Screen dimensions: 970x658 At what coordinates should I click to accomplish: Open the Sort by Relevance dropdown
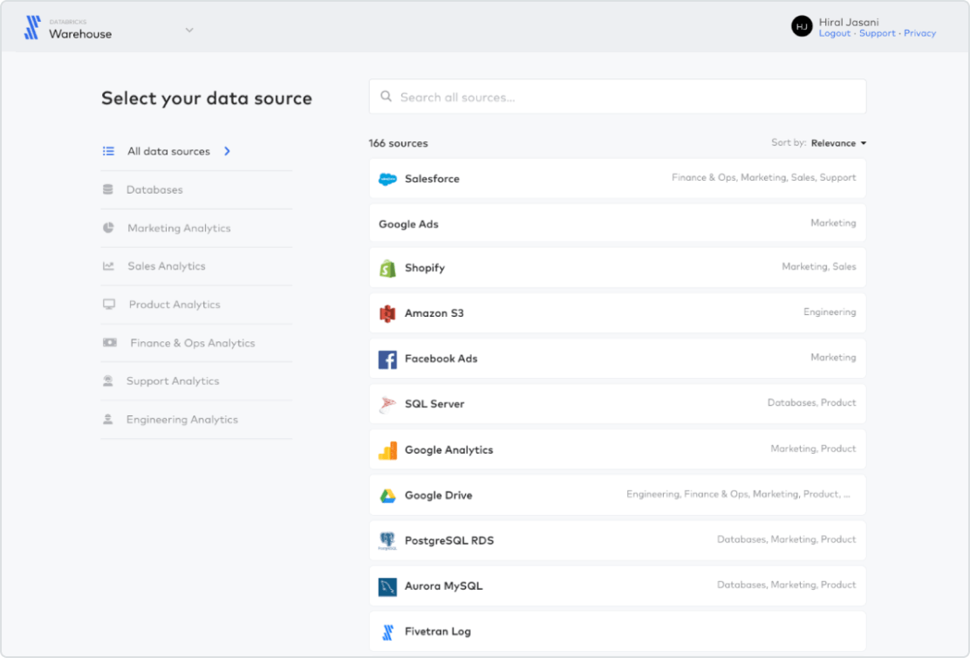(837, 143)
